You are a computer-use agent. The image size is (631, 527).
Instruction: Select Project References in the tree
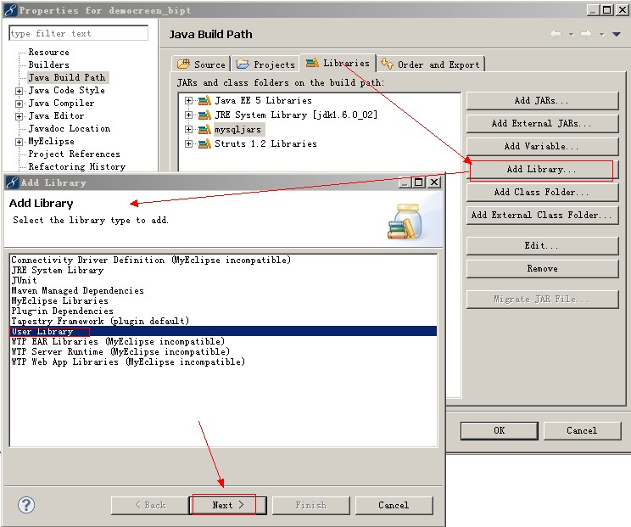click(x=74, y=154)
